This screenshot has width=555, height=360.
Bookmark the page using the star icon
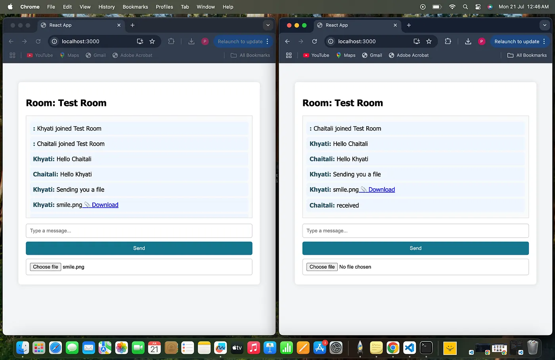(x=152, y=41)
